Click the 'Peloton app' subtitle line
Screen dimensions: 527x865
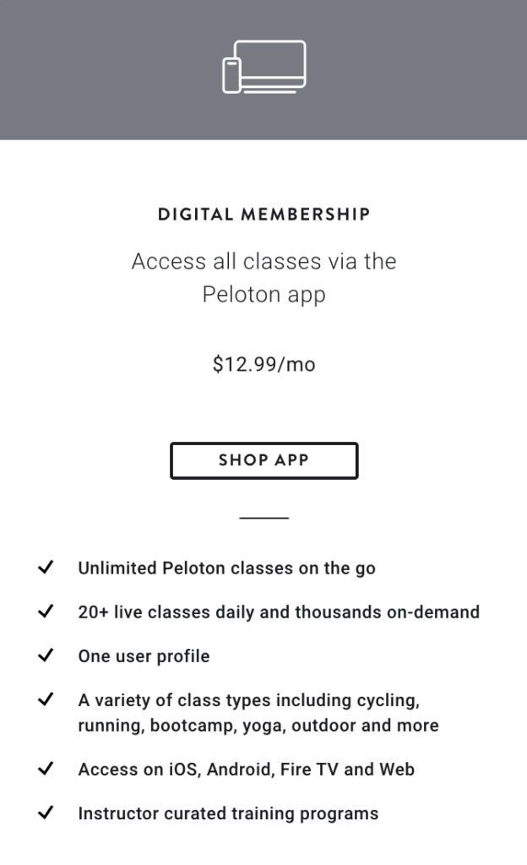264,295
